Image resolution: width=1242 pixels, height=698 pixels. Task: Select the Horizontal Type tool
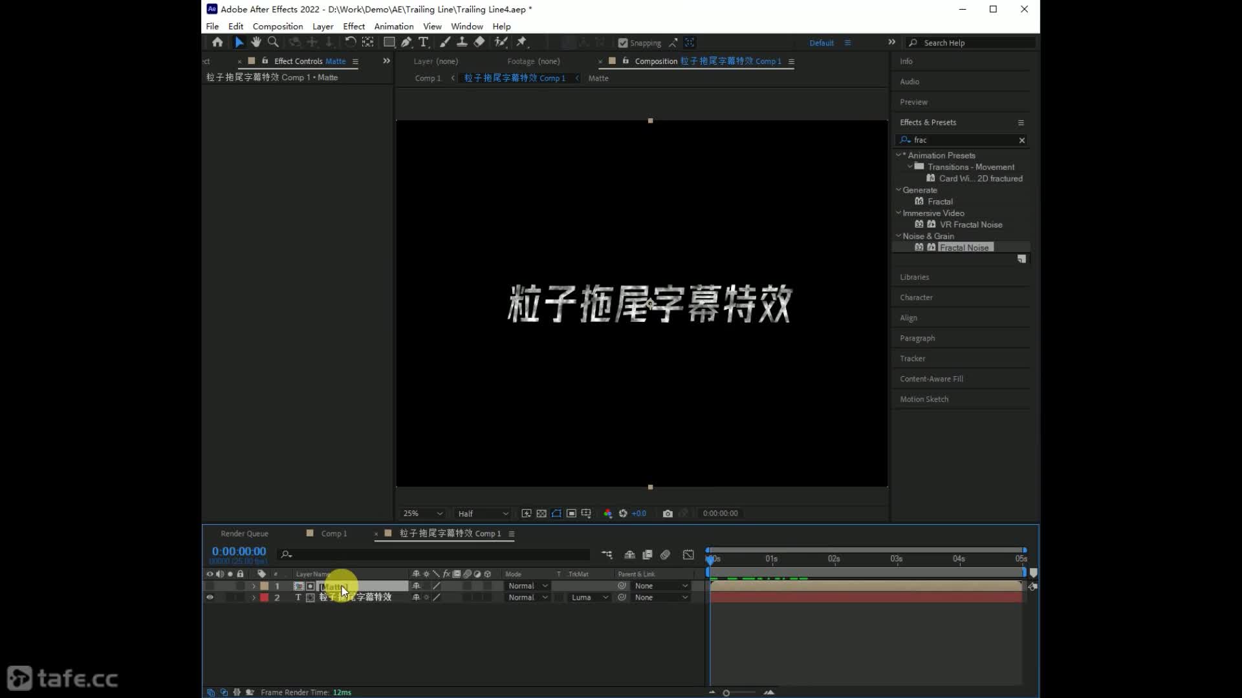(x=424, y=42)
